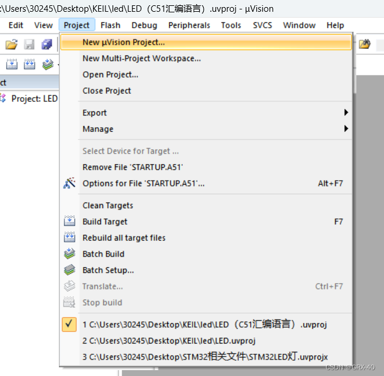Open the Flash menu
Image resolution: width=384 pixels, height=376 pixels.
tap(111, 25)
